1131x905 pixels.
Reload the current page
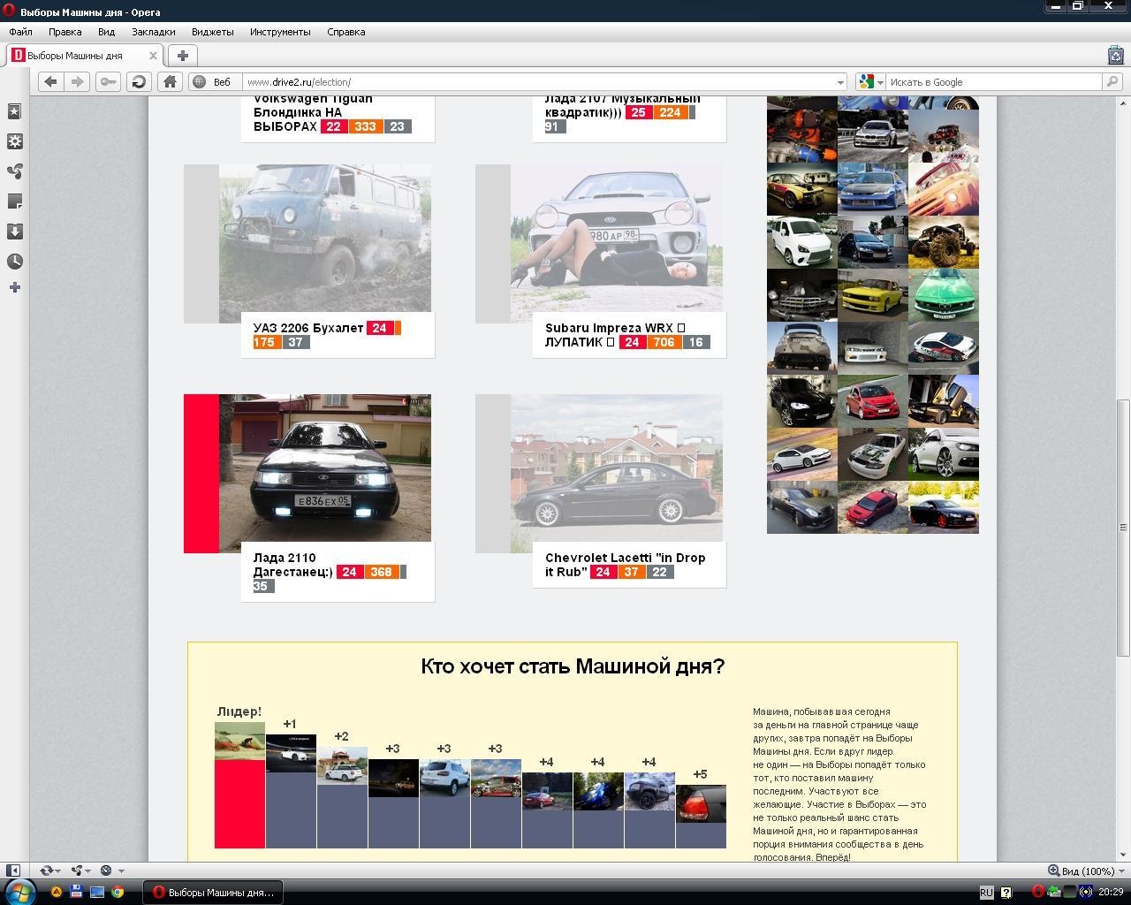[x=139, y=81]
